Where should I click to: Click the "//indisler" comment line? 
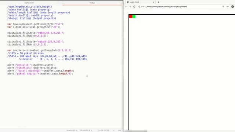pyautogui.click(x=53, y=59)
